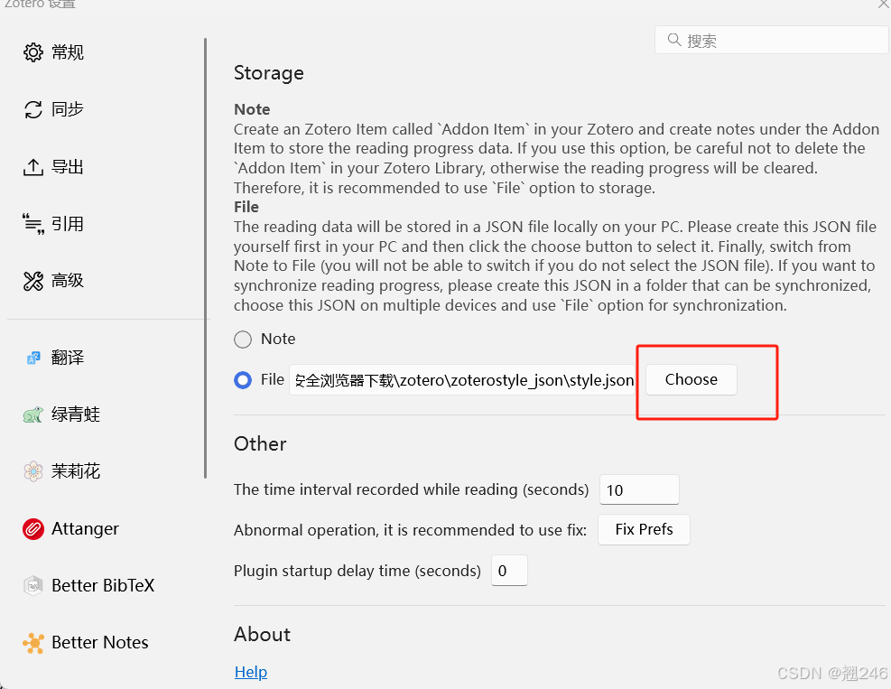Click the reading time interval field
Image resolution: width=891 pixels, height=689 pixels.
tap(639, 489)
